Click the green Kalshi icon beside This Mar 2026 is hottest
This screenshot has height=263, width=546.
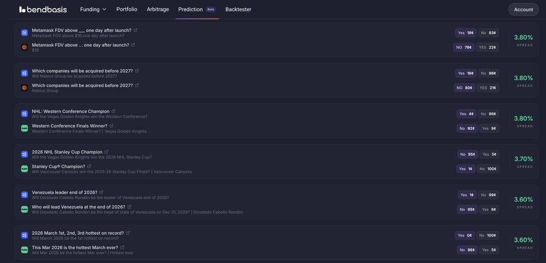pos(25,250)
